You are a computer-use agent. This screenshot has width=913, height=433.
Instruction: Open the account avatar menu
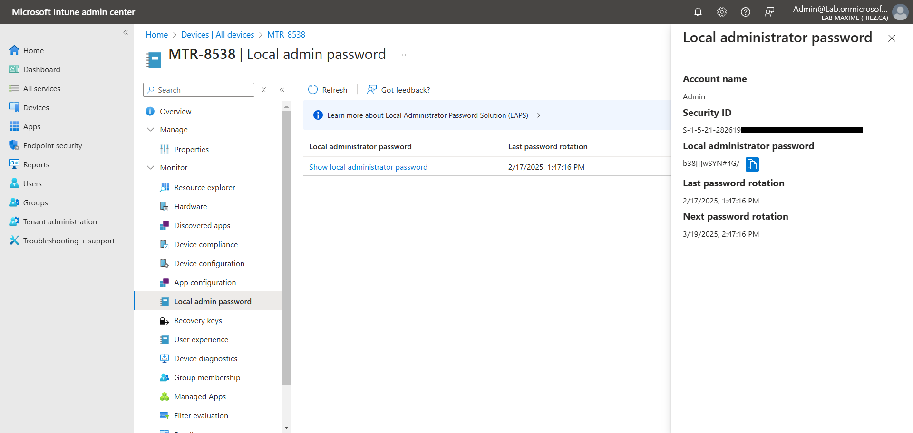[900, 12]
